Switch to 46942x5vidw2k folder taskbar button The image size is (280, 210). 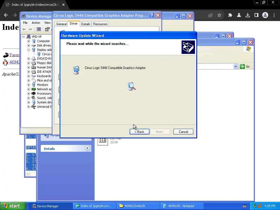pyautogui.click(x=138, y=206)
